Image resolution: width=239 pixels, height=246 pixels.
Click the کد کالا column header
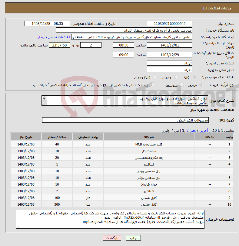pyautogui.click(x=210, y=137)
